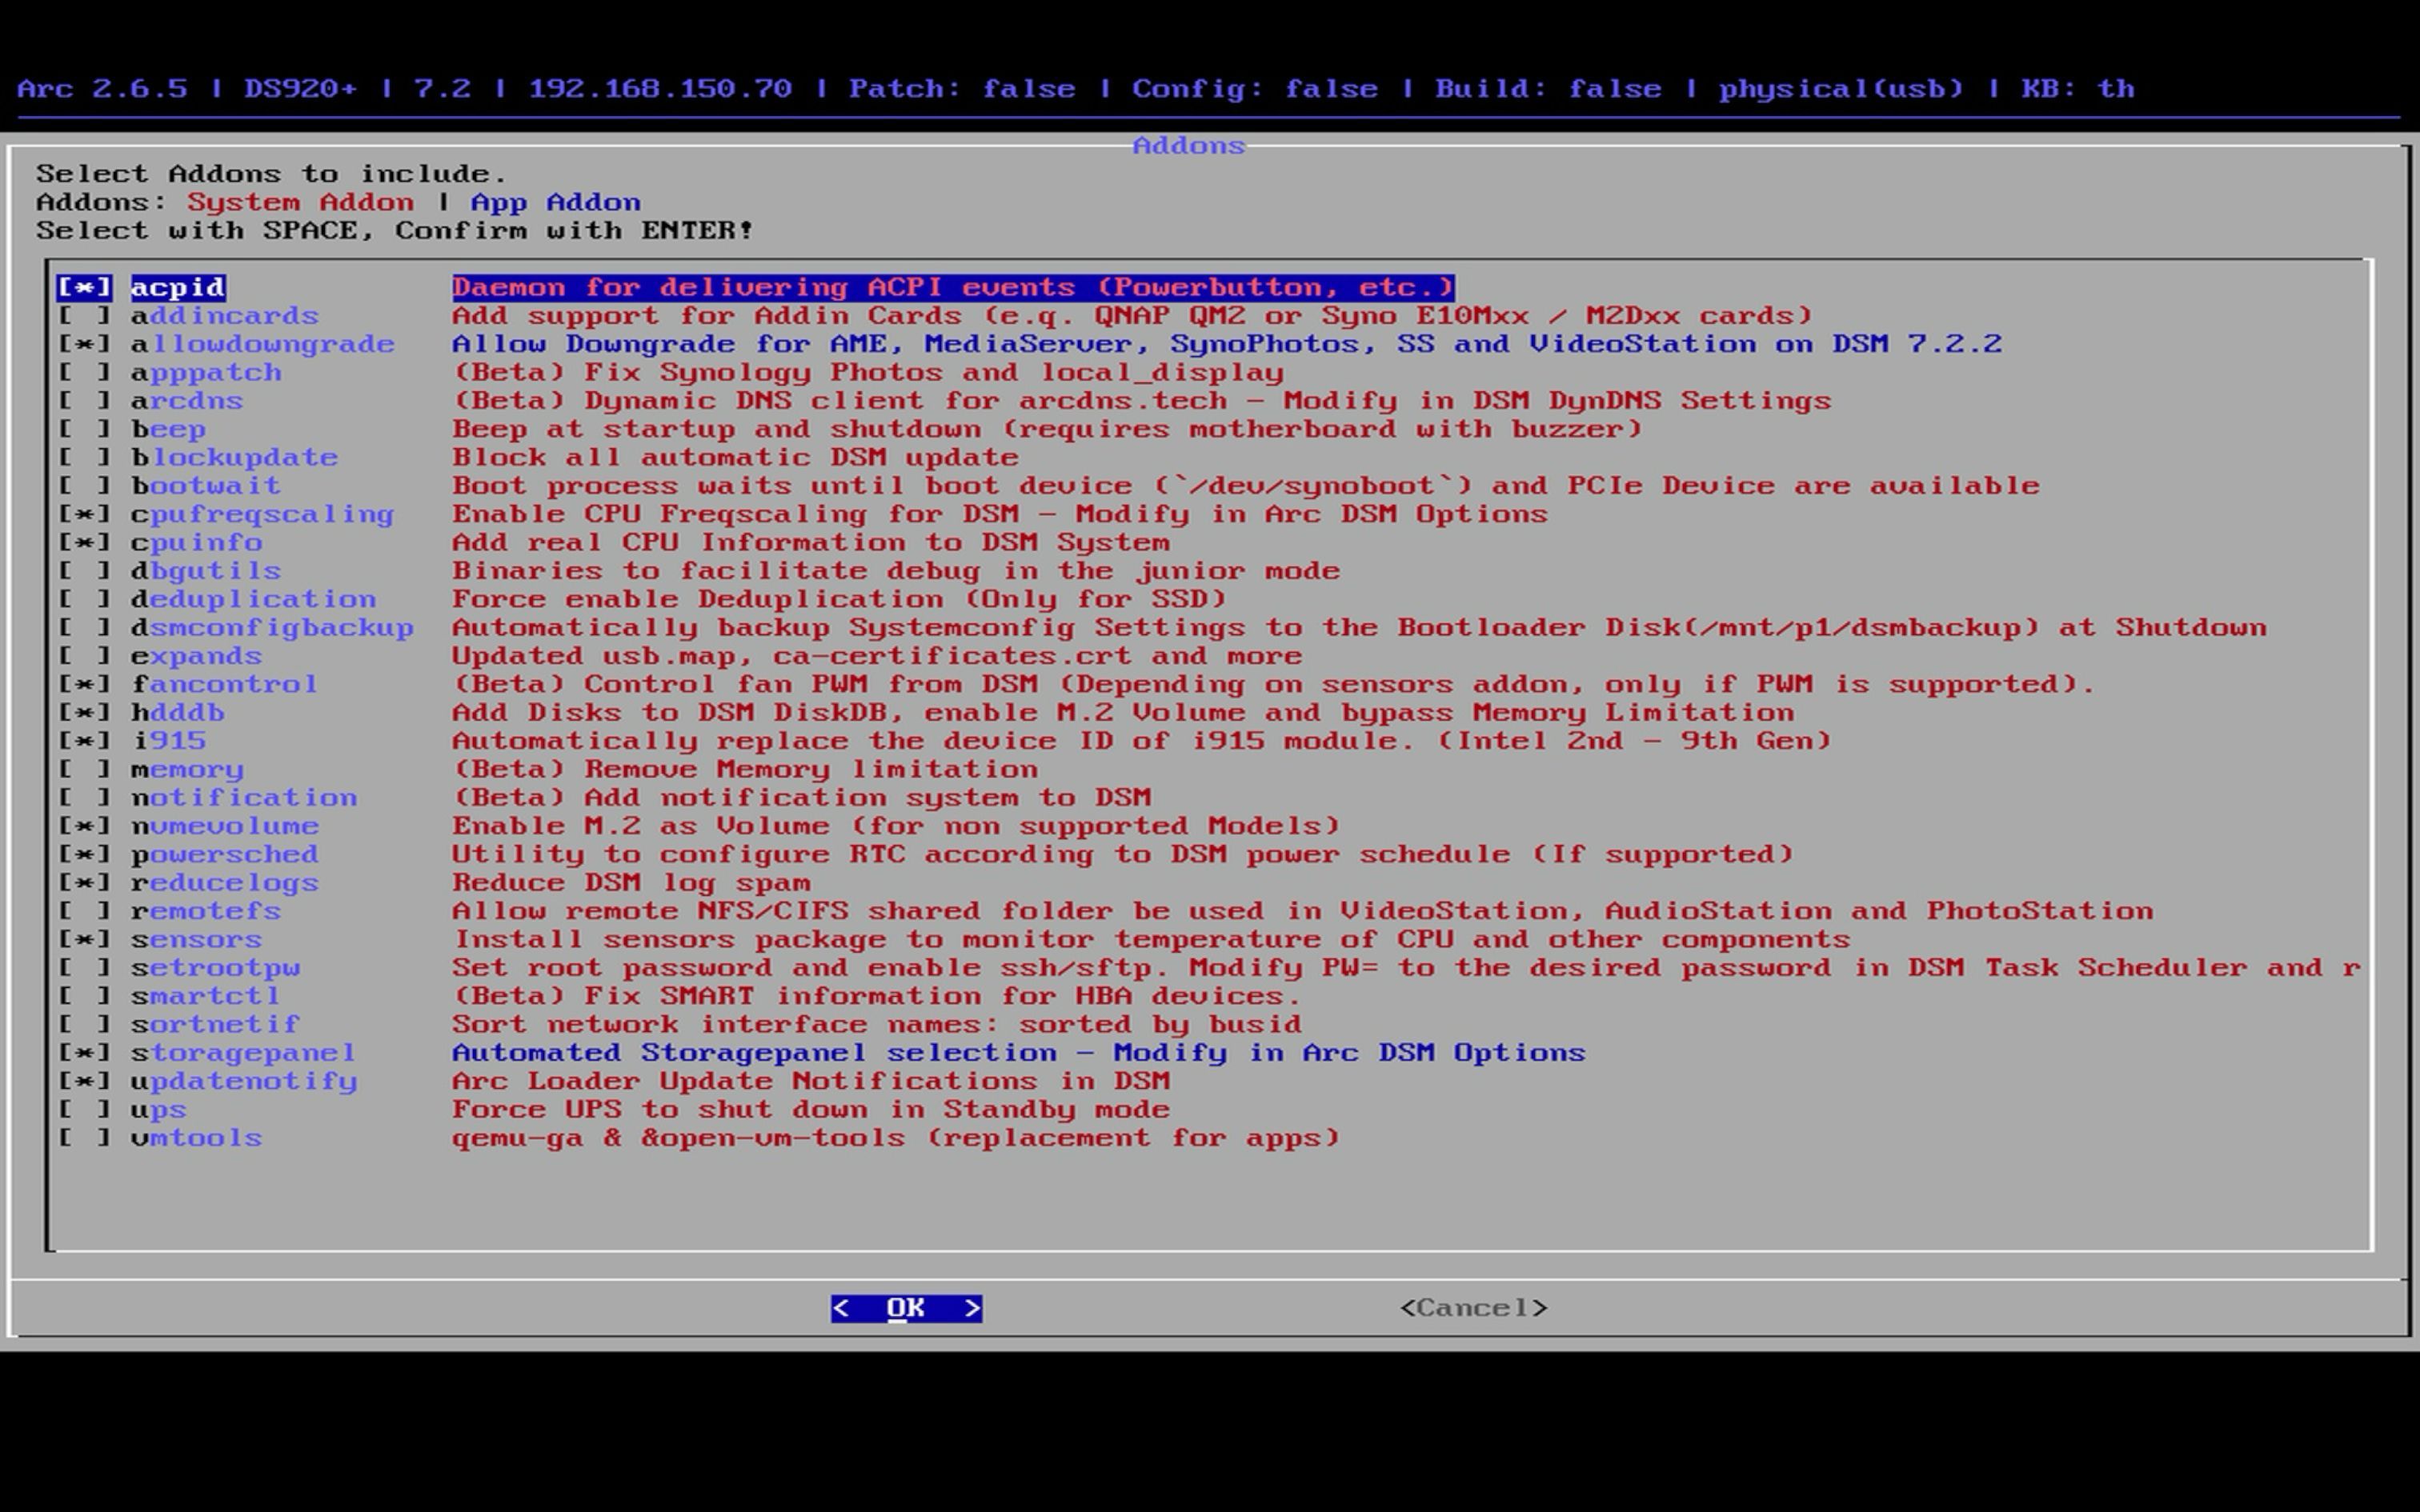Toggle the fancontrol addon checkbox
2420x1512 pixels.
pos(85,684)
